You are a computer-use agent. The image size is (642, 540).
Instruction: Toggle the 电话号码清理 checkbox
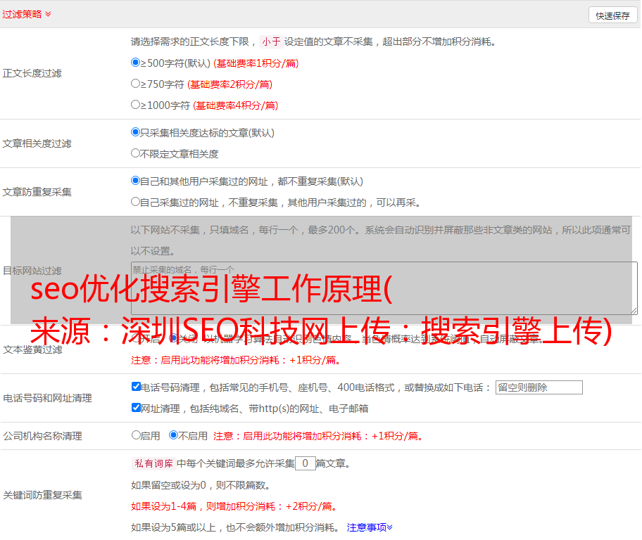136,387
